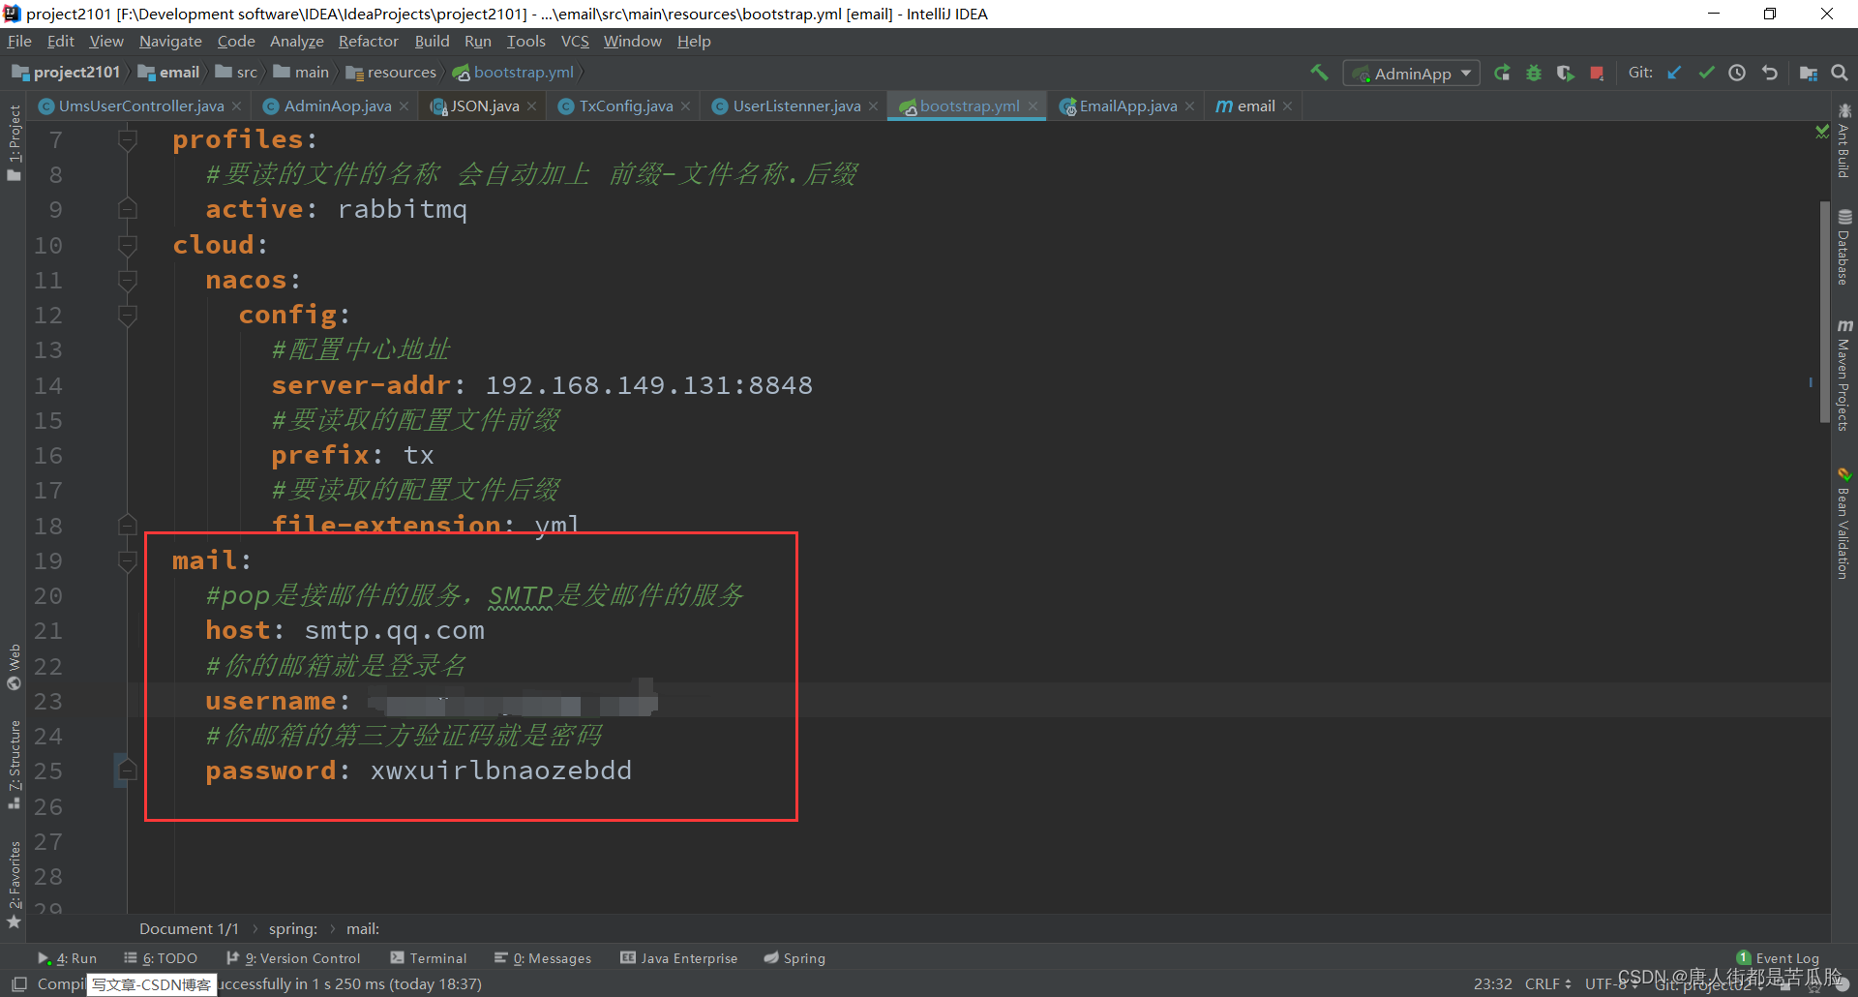The height and width of the screenshot is (997, 1858).
Task: Close the JSON.java tab
Action: click(531, 106)
